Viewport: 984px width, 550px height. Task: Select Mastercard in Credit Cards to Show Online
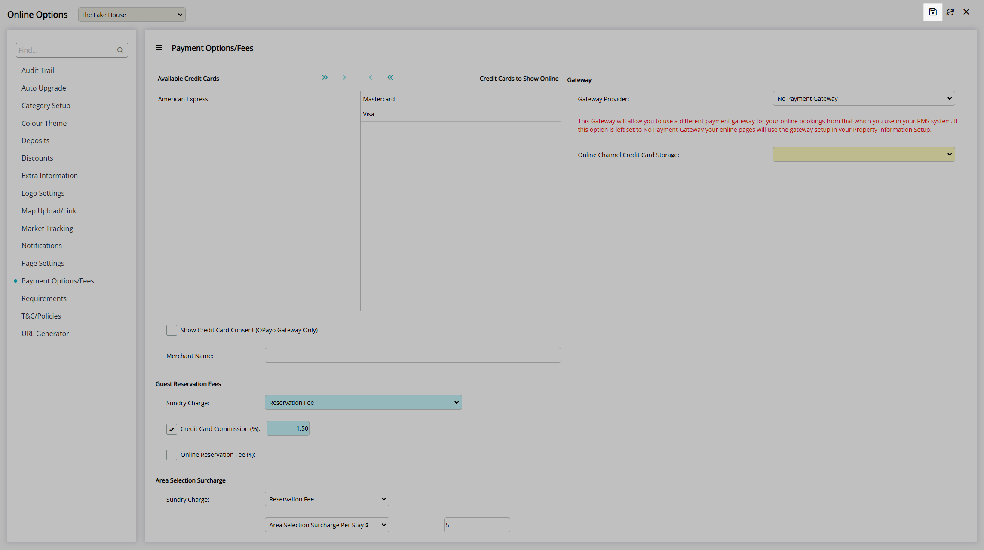(x=460, y=99)
